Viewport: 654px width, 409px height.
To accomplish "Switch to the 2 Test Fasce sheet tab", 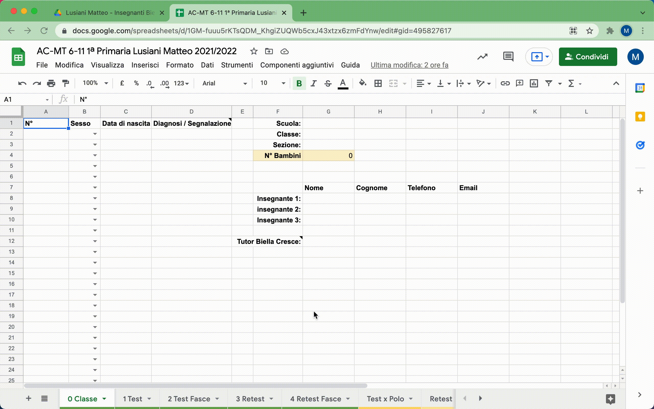I will 189,399.
